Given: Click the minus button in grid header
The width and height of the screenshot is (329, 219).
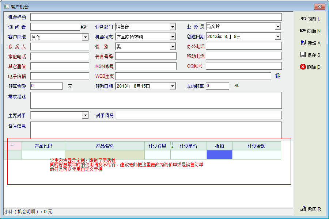Looking at the screenshot, I should [x=12, y=146].
